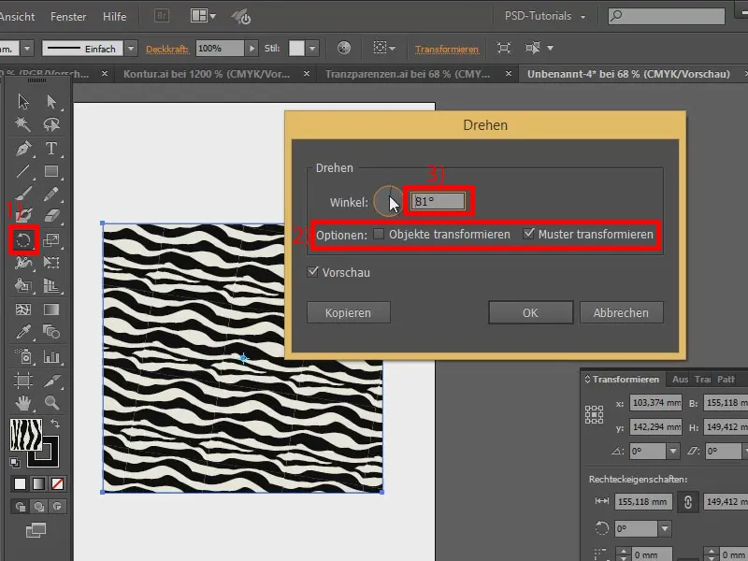
Task: Expand the PSD-Tutorials workspace dropdown
Action: 545,16
